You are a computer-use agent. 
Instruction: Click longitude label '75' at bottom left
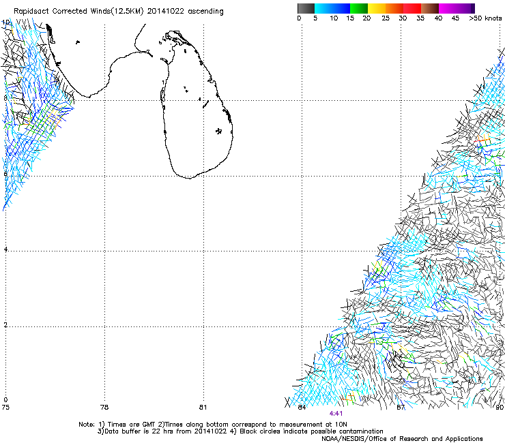tap(5, 408)
